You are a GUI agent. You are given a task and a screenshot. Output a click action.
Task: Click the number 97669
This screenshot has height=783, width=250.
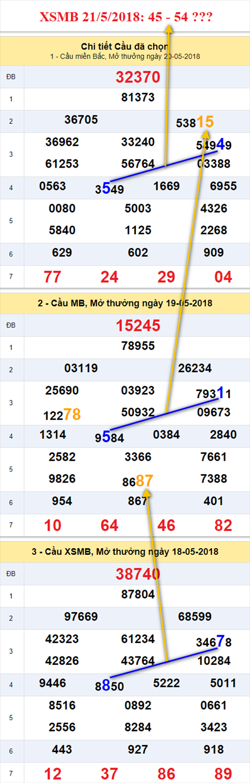[81, 616]
